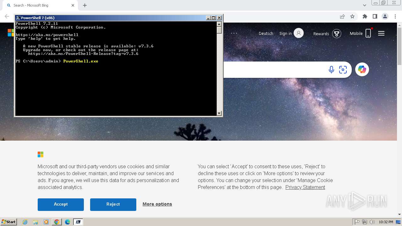Select the Search - Microsoft Bing tab
This screenshot has height=226, width=402.
tap(40, 5)
